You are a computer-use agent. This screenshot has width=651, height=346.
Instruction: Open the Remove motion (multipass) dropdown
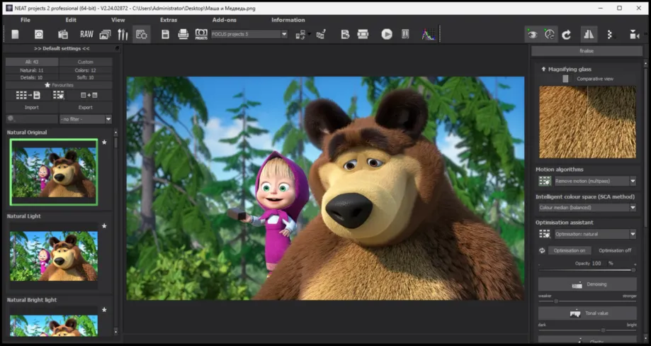pos(595,181)
